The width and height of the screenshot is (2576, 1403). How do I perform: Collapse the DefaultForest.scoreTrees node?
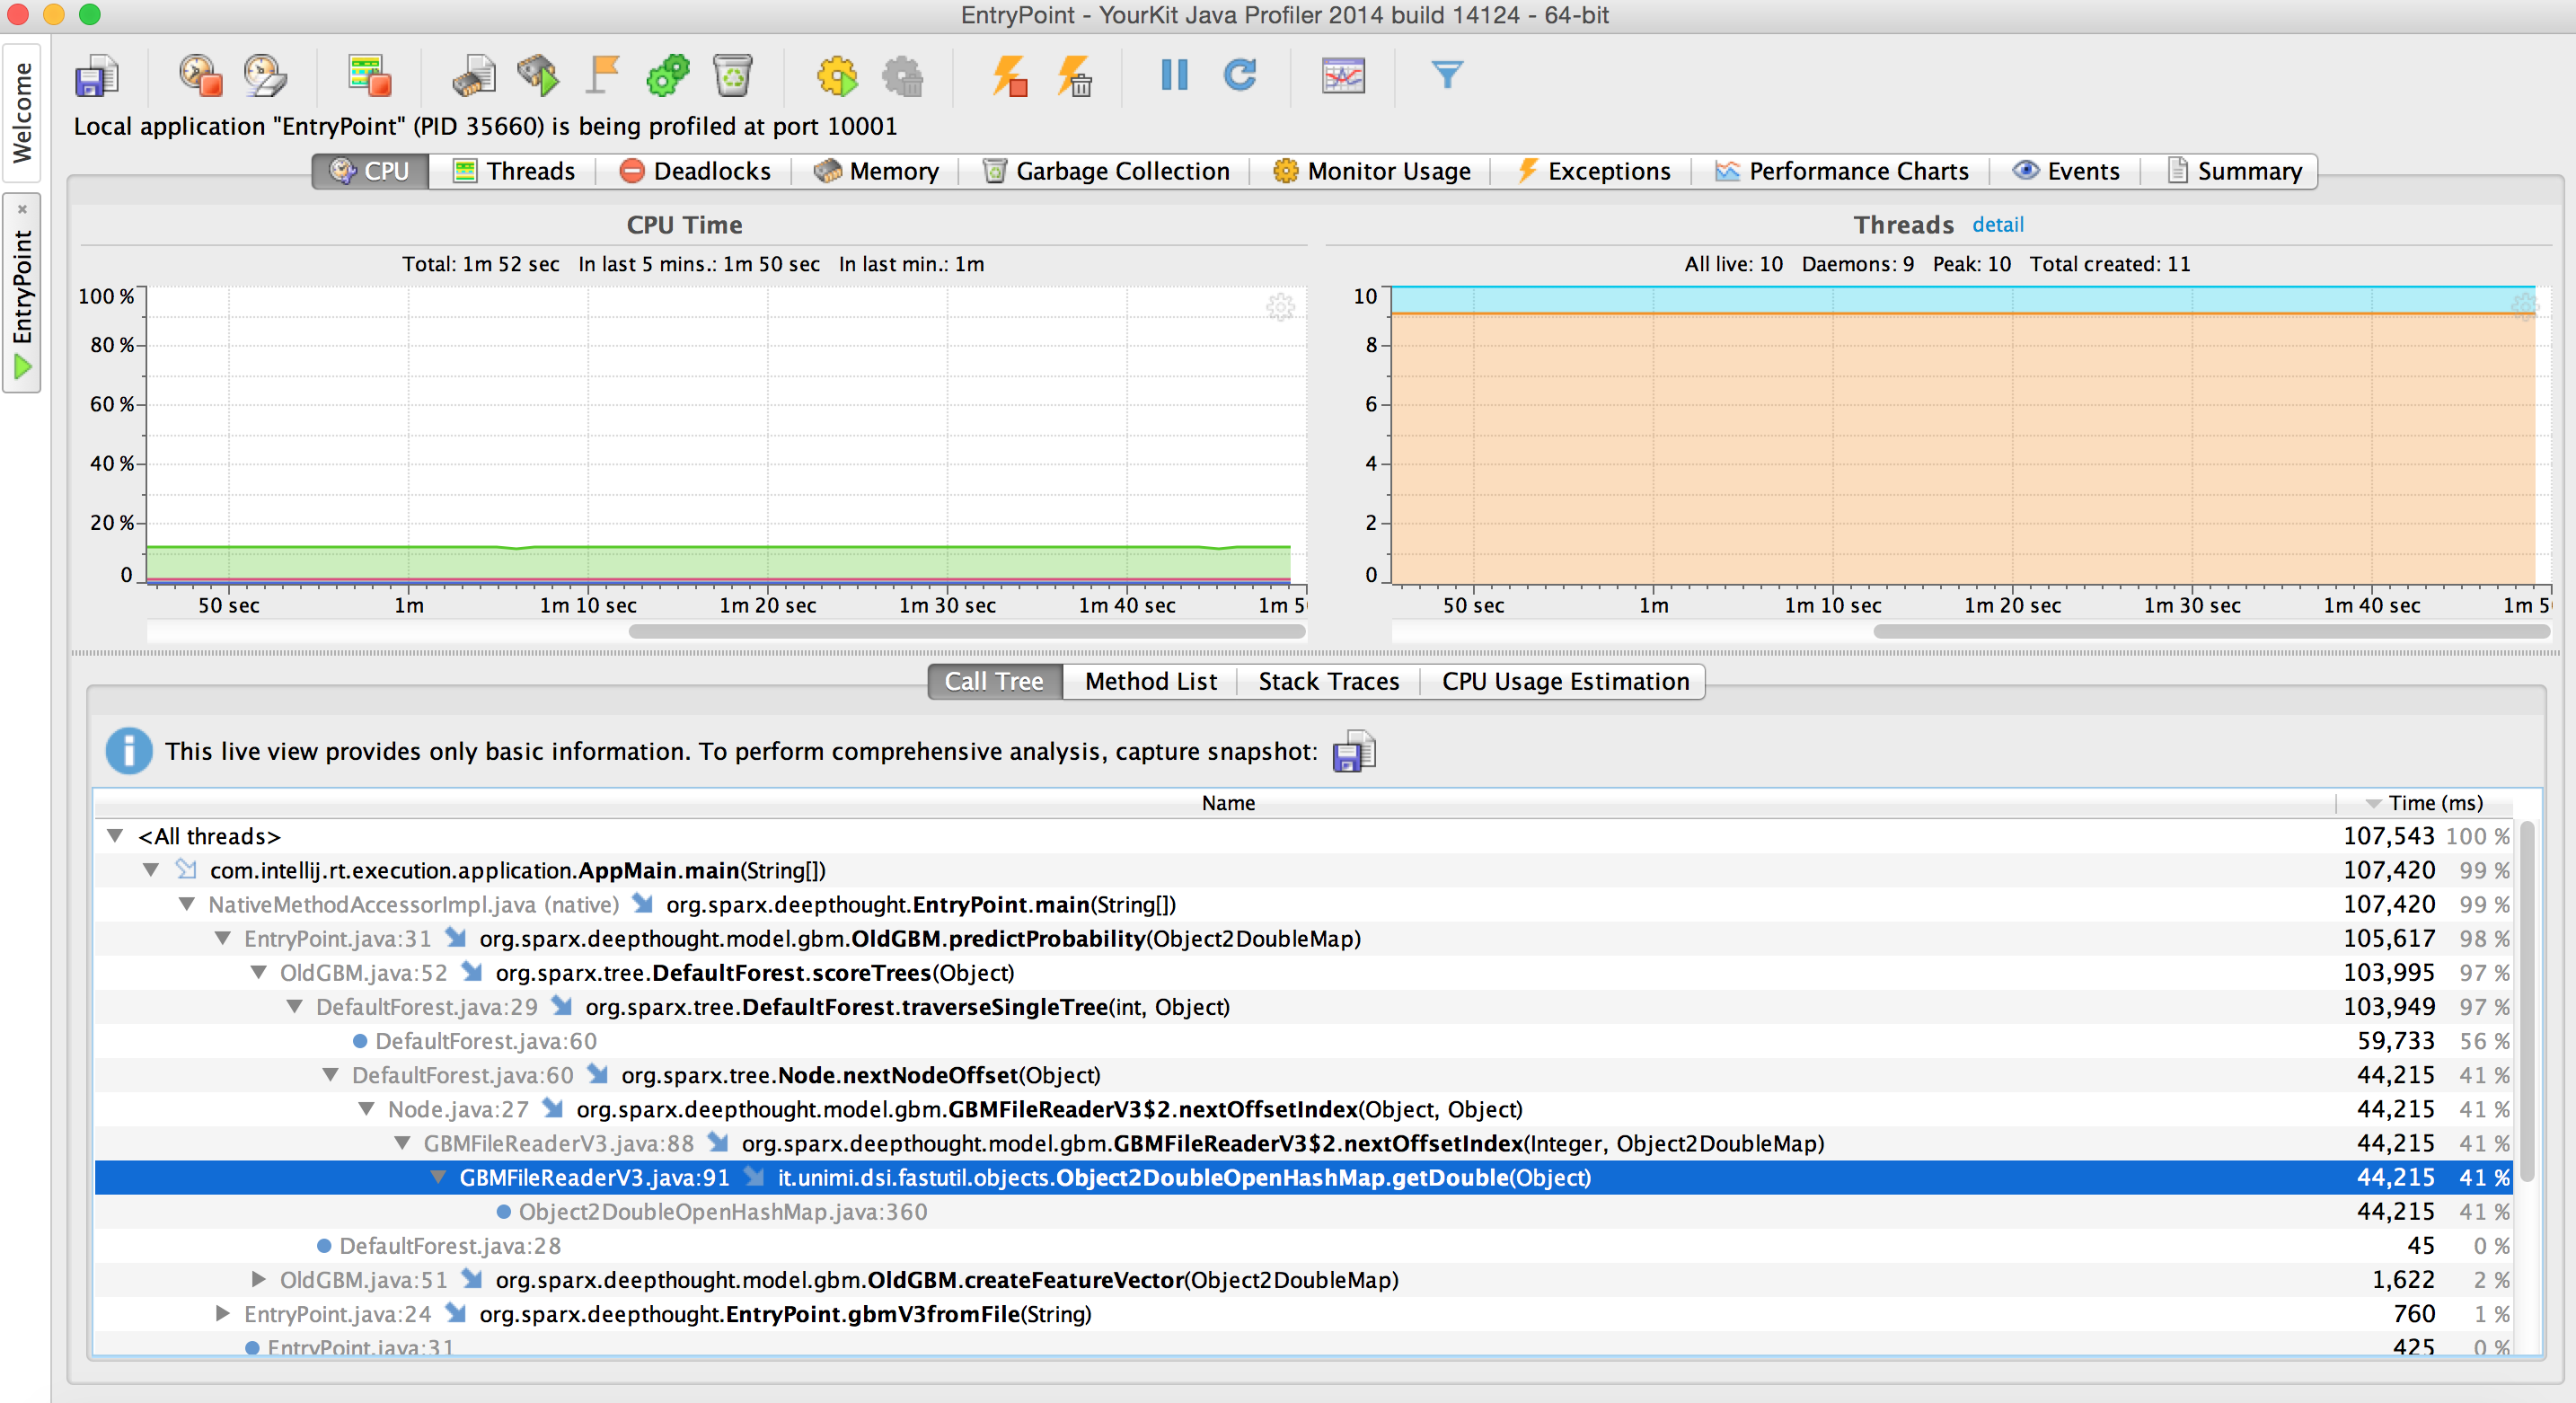[259, 971]
